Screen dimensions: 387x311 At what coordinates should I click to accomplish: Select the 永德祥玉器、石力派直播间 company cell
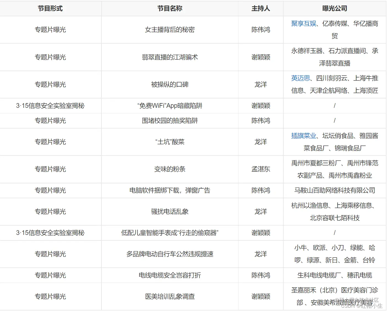click(x=335, y=57)
